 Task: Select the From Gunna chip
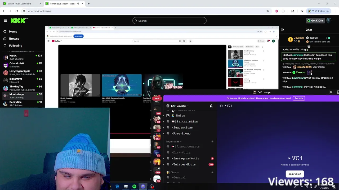pos(249,47)
